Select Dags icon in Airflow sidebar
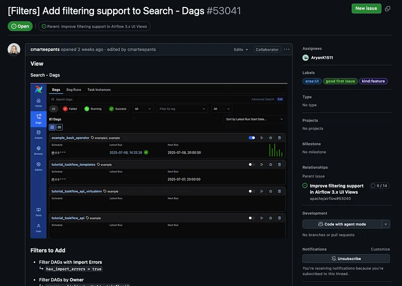The width and height of the screenshot is (402, 286). click(39, 119)
